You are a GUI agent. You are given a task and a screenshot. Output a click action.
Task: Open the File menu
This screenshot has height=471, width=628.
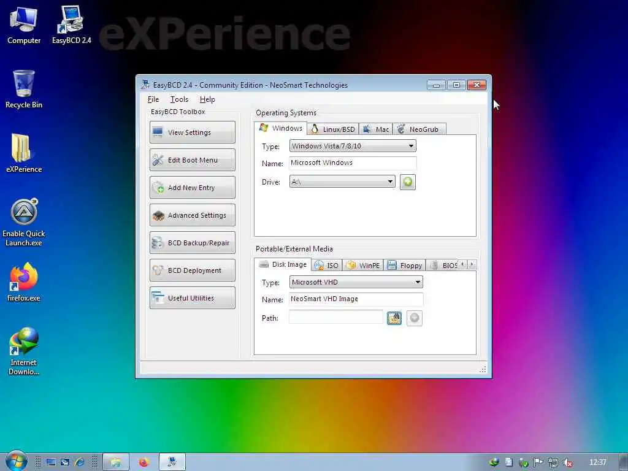[x=153, y=99]
